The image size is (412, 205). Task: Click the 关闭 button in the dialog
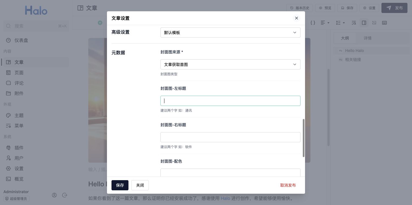(140, 185)
